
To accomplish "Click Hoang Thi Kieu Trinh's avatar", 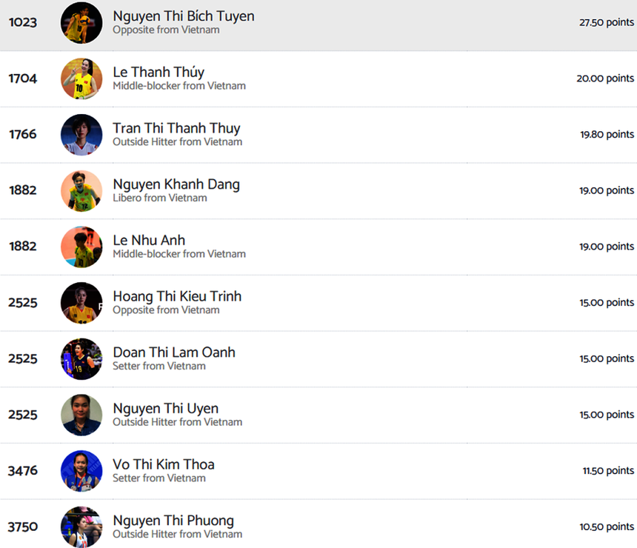I will pyautogui.click(x=81, y=303).
